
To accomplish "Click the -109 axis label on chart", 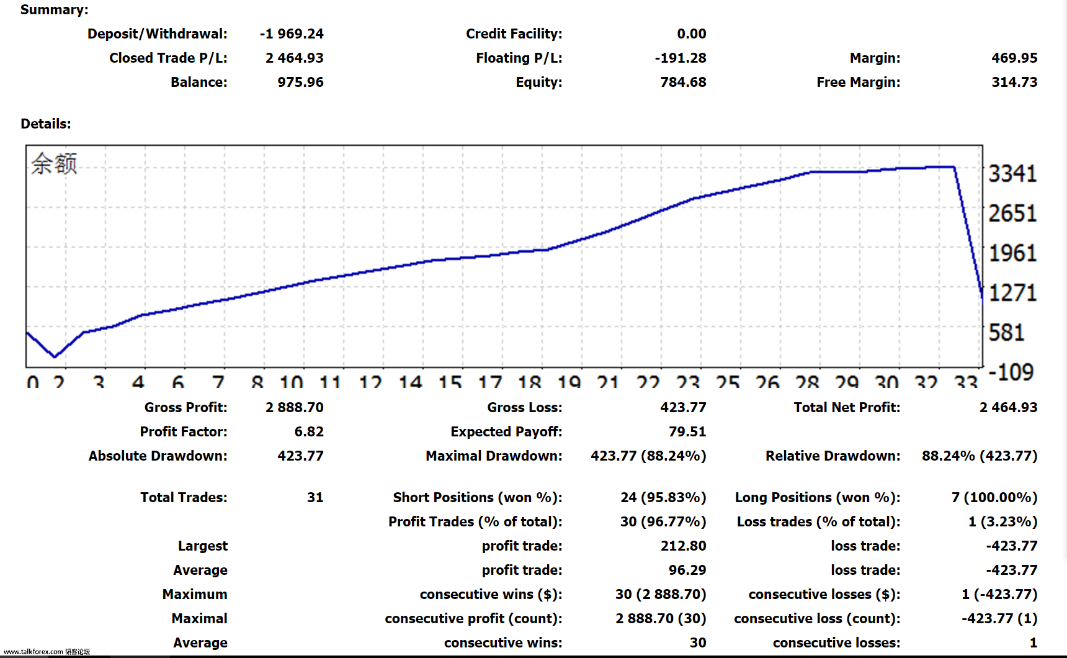I will point(1011,372).
